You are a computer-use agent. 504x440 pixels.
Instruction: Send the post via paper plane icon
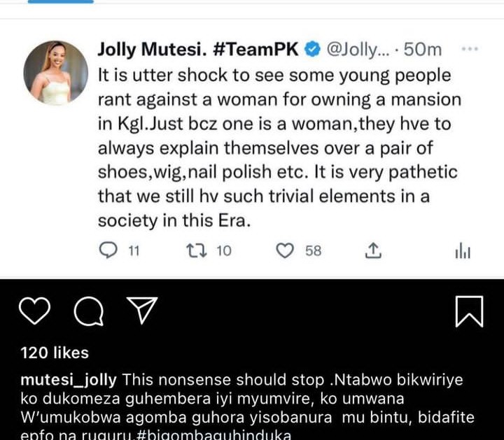[x=141, y=311]
